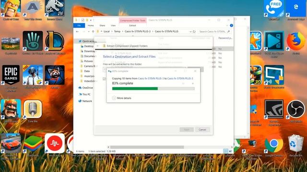Refresh the Explorer address bar location
Viewport: 307px width, 172px height.
tap(194, 32)
